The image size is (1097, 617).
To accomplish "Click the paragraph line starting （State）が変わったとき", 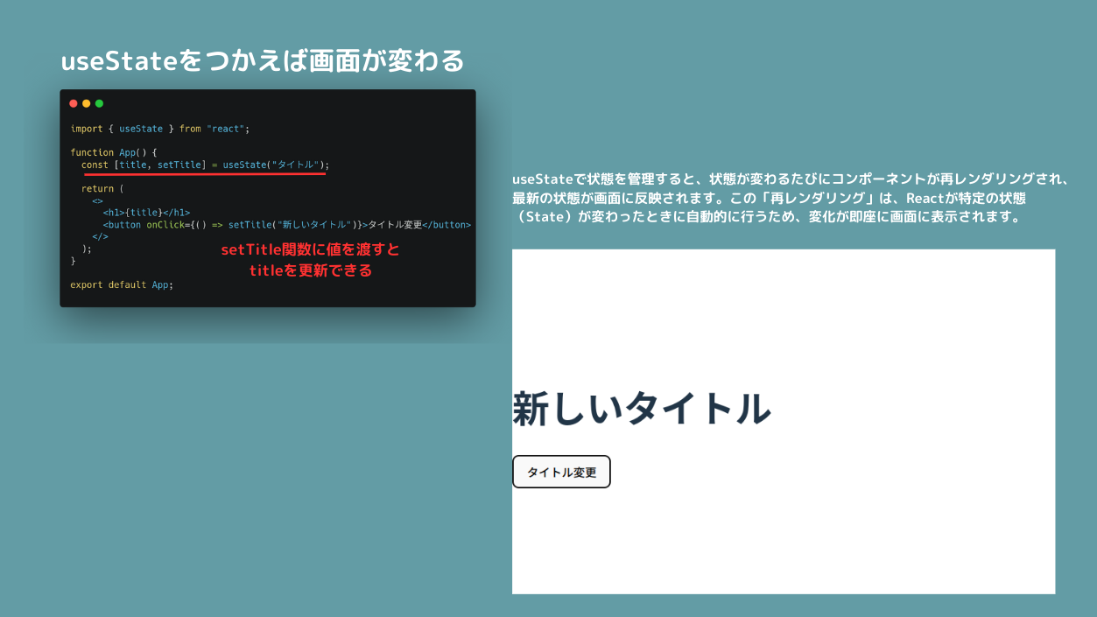I will (x=767, y=217).
